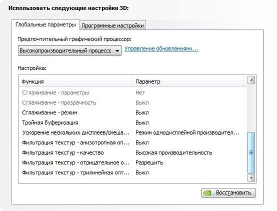Click the Сглаживание - параметры row
277x211 pixels.
click(55, 93)
